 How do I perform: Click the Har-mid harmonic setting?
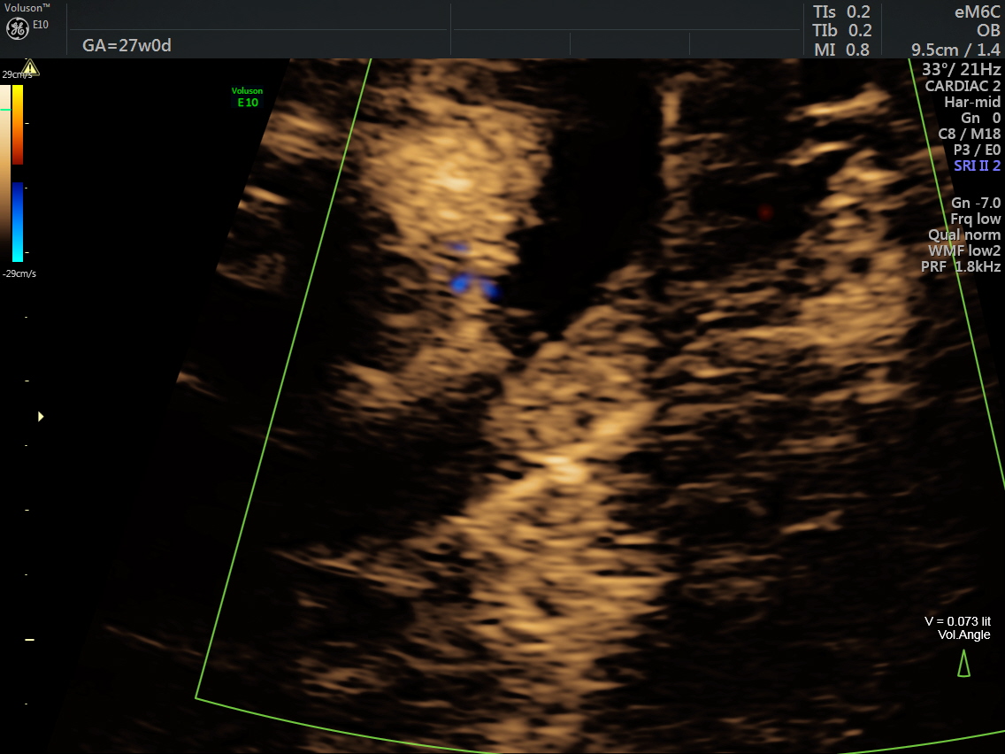(x=972, y=102)
